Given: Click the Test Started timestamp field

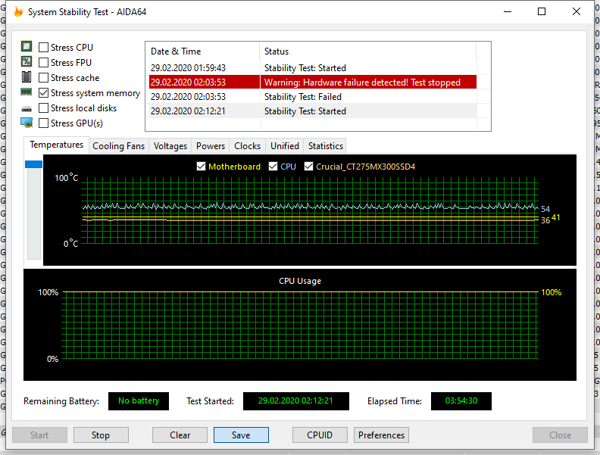Looking at the screenshot, I should [x=295, y=400].
